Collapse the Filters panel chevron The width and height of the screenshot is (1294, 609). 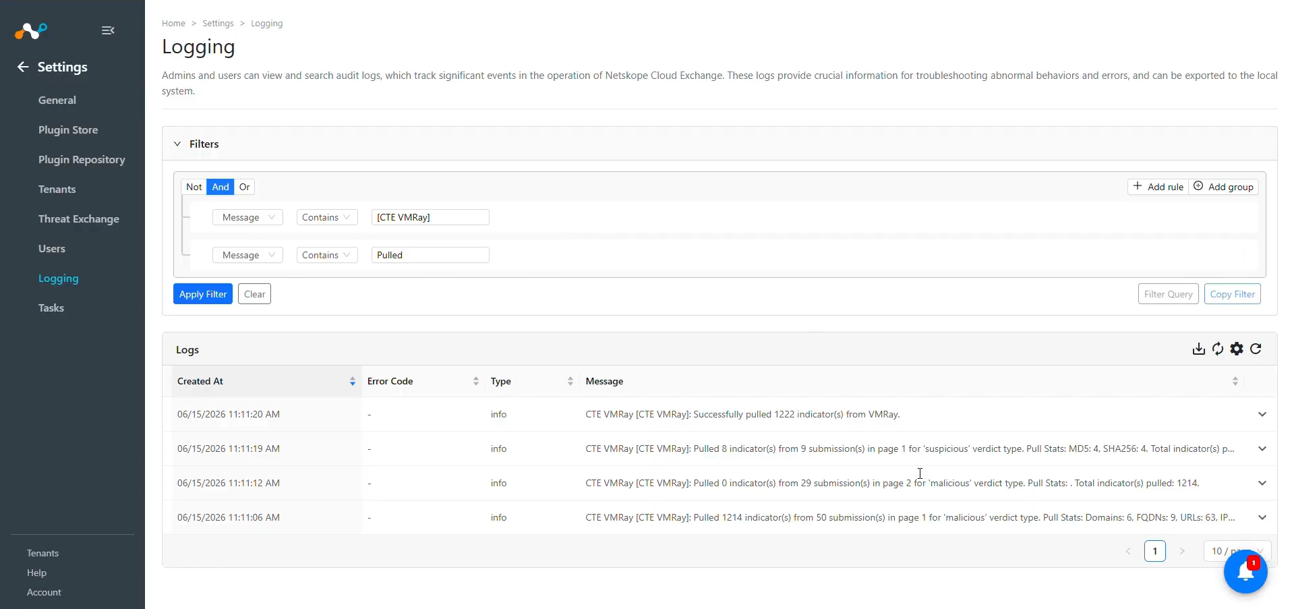click(x=177, y=144)
